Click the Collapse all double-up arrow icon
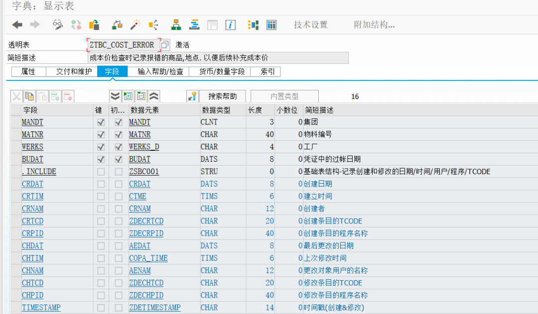Screen dimensions: 538x314 [x=154, y=97]
